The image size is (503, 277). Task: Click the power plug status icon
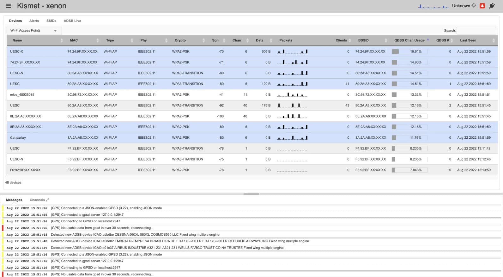point(492,6)
